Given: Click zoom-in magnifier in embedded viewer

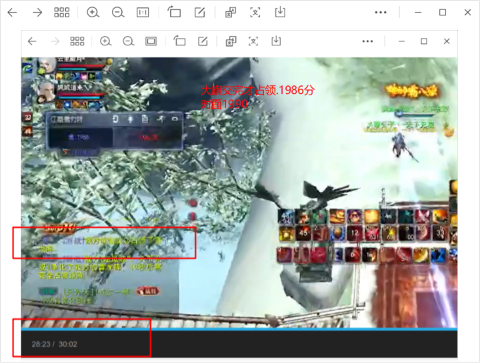Looking at the screenshot, I should pos(105,41).
